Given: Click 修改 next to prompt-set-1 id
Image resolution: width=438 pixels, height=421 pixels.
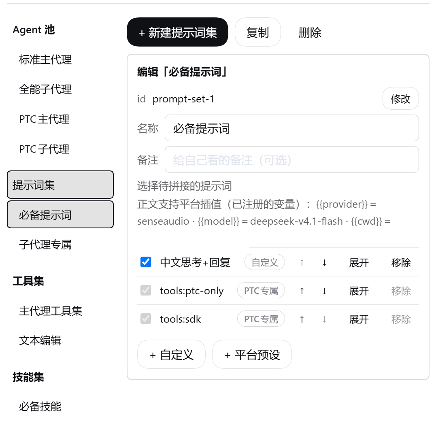Looking at the screenshot, I should (401, 99).
